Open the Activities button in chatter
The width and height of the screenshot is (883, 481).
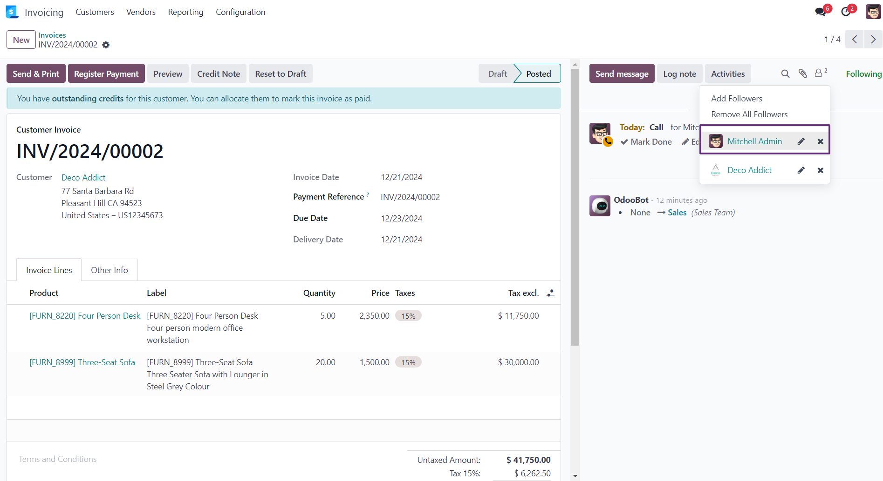[x=728, y=73]
